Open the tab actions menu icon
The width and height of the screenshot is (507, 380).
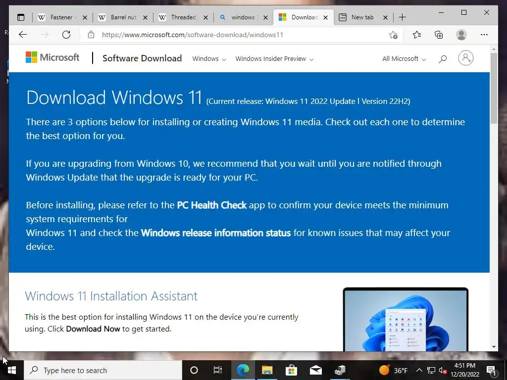click(21, 17)
